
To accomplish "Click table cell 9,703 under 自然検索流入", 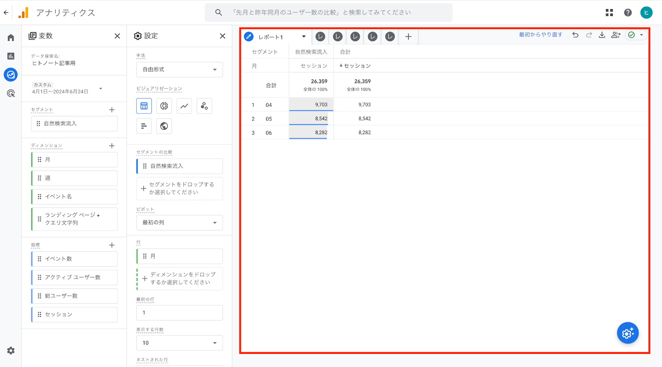I will (x=311, y=105).
